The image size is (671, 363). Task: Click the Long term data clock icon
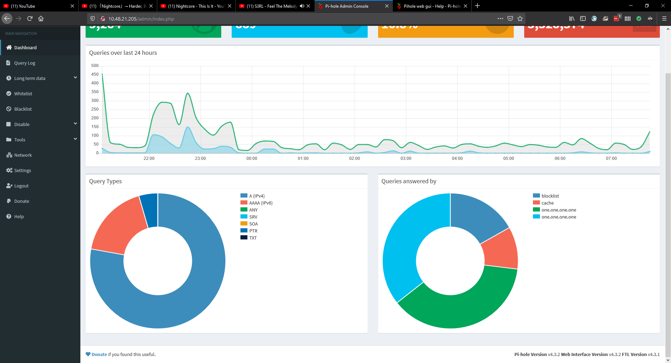(9, 78)
